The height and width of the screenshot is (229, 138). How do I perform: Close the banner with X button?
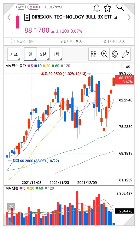(11, 206)
